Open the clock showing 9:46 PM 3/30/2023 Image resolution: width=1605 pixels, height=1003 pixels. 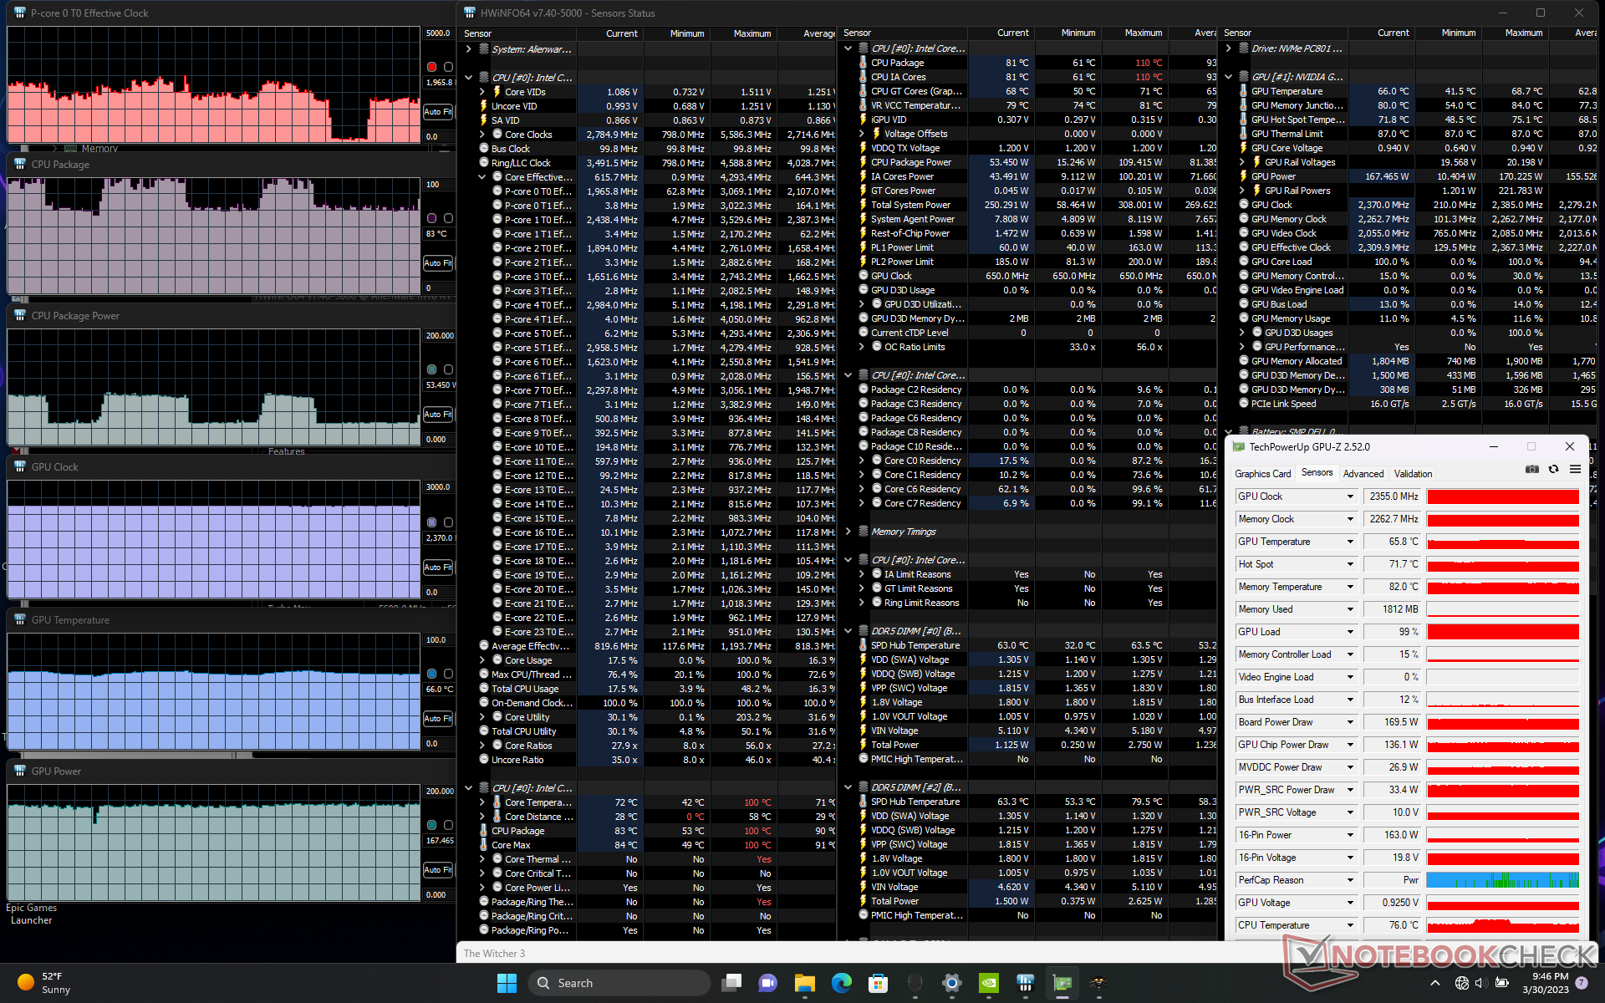(1545, 983)
